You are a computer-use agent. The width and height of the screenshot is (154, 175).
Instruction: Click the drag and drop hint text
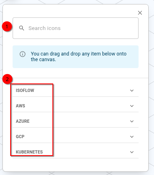[x=78, y=57]
